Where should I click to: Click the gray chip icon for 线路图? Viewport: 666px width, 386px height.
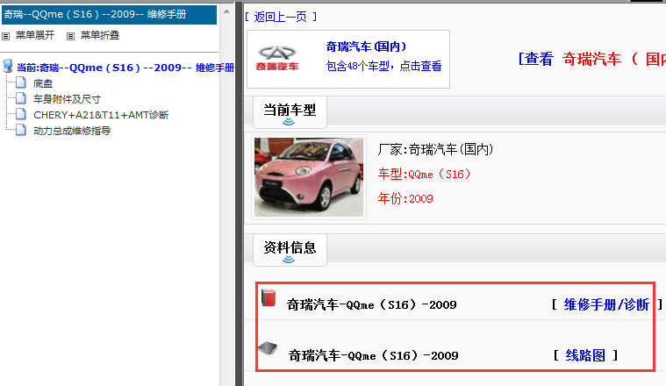tap(268, 348)
